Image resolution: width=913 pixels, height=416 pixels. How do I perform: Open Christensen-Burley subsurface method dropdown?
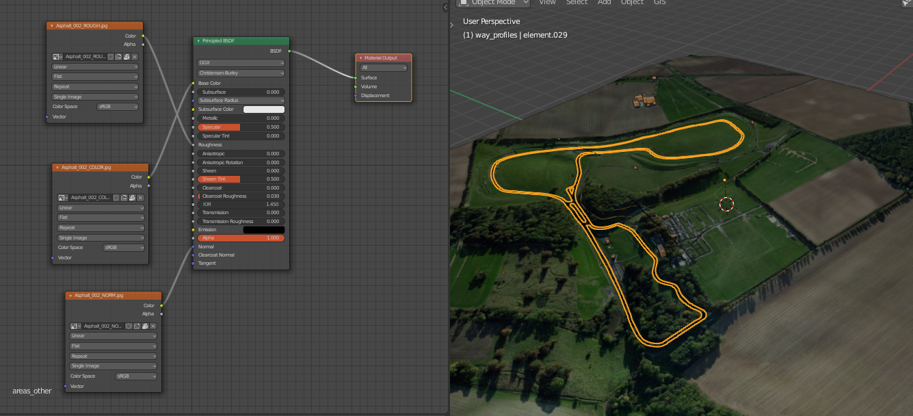click(x=241, y=73)
